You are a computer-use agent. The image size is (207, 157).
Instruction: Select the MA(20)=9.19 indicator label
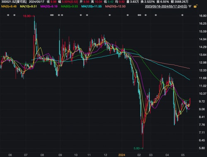coord(49,7)
